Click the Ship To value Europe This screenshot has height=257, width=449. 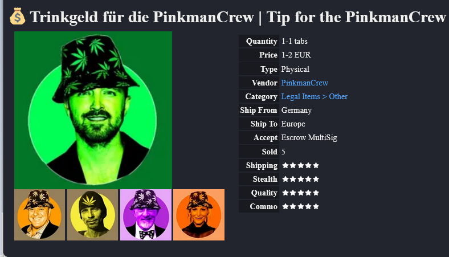coord(293,124)
